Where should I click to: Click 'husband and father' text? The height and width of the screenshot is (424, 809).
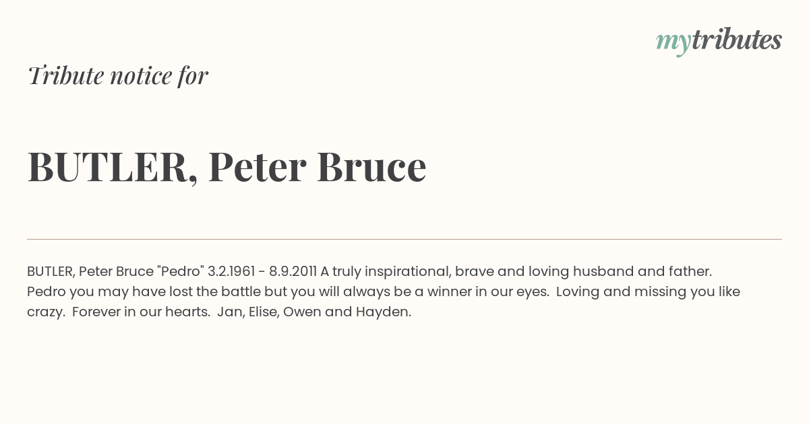tap(642, 271)
